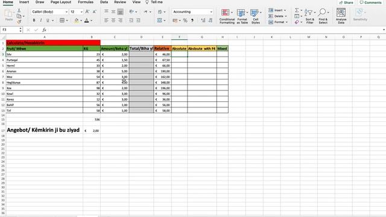Open the Formulas ribbon tab
The width and height of the screenshot is (386, 217).
(86, 2)
